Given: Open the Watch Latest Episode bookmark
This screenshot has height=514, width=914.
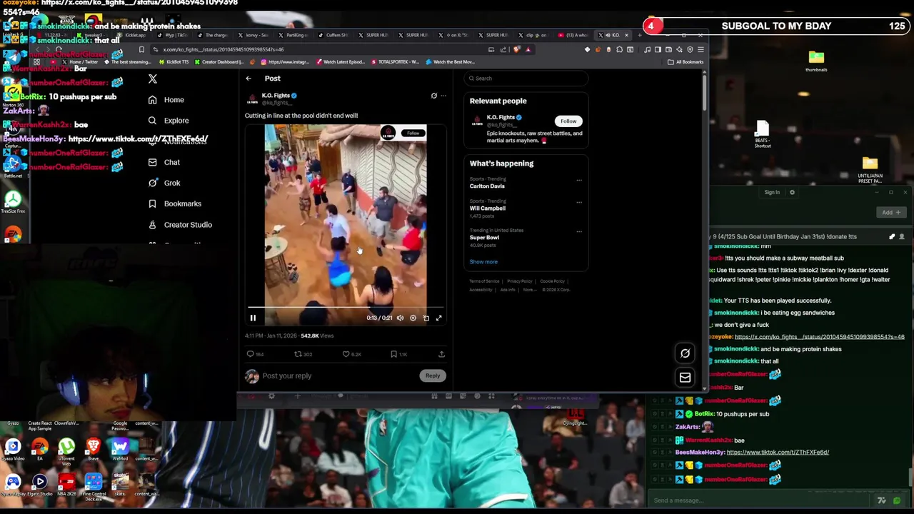Looking at the screenshot, I should tap(340, 62).
